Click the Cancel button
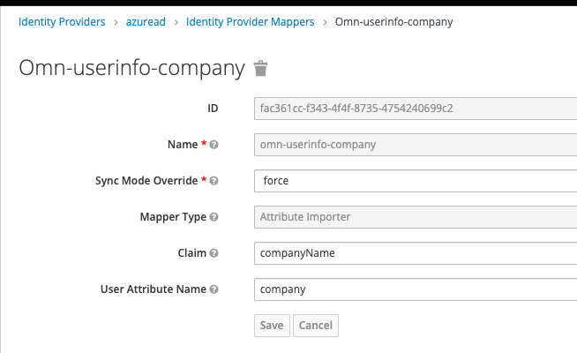This screenshot has width=577, height=353. click(x=316, y=326)
